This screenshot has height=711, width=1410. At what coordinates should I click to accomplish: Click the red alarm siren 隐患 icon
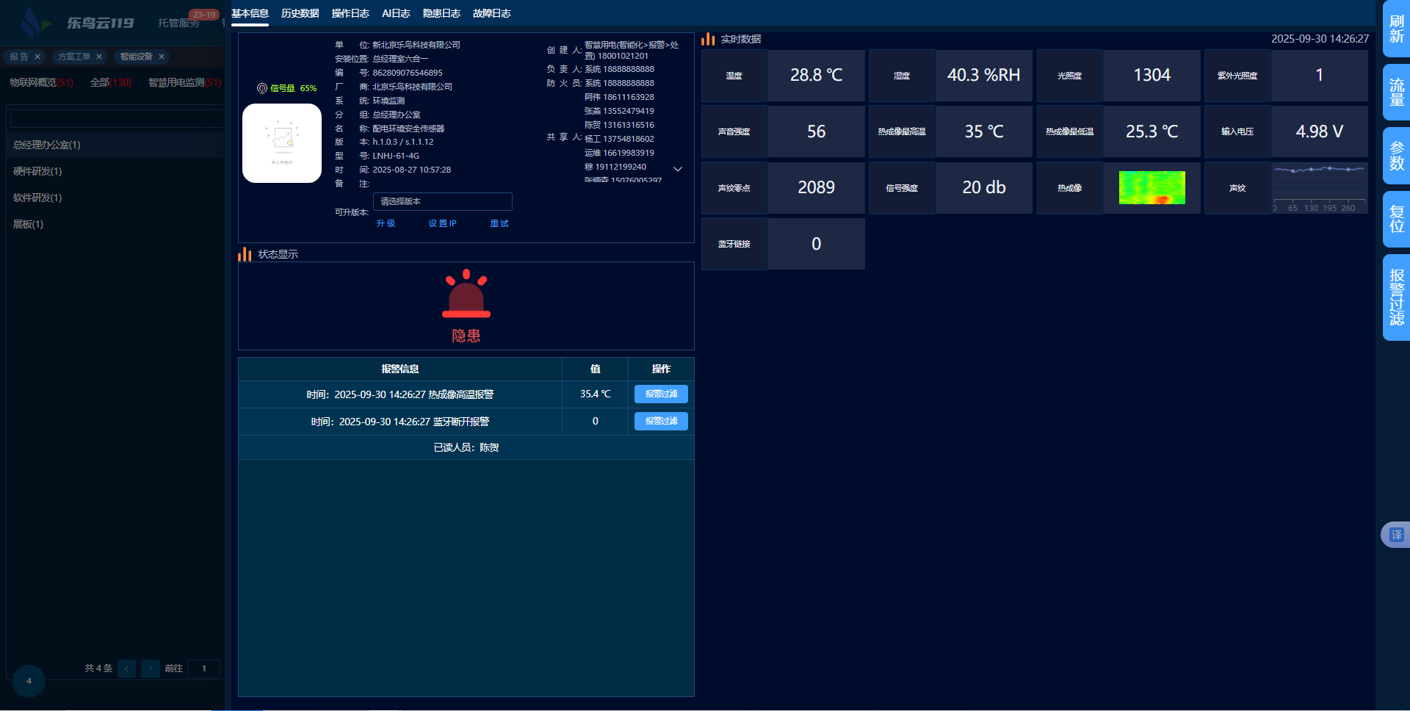click(466, 295)
